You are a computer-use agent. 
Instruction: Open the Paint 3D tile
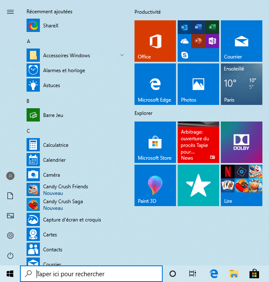[x=155, y=185]
